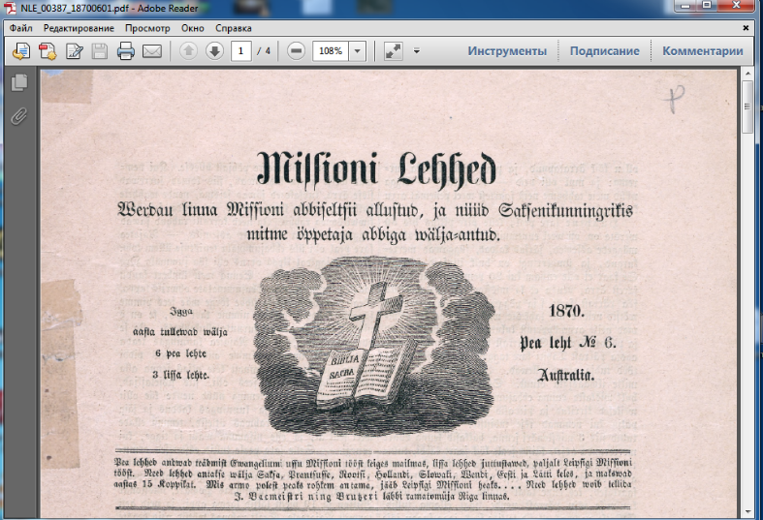Go to previous page up arrow
Screen dimensions: 763x520
click(x=188, y=50)
